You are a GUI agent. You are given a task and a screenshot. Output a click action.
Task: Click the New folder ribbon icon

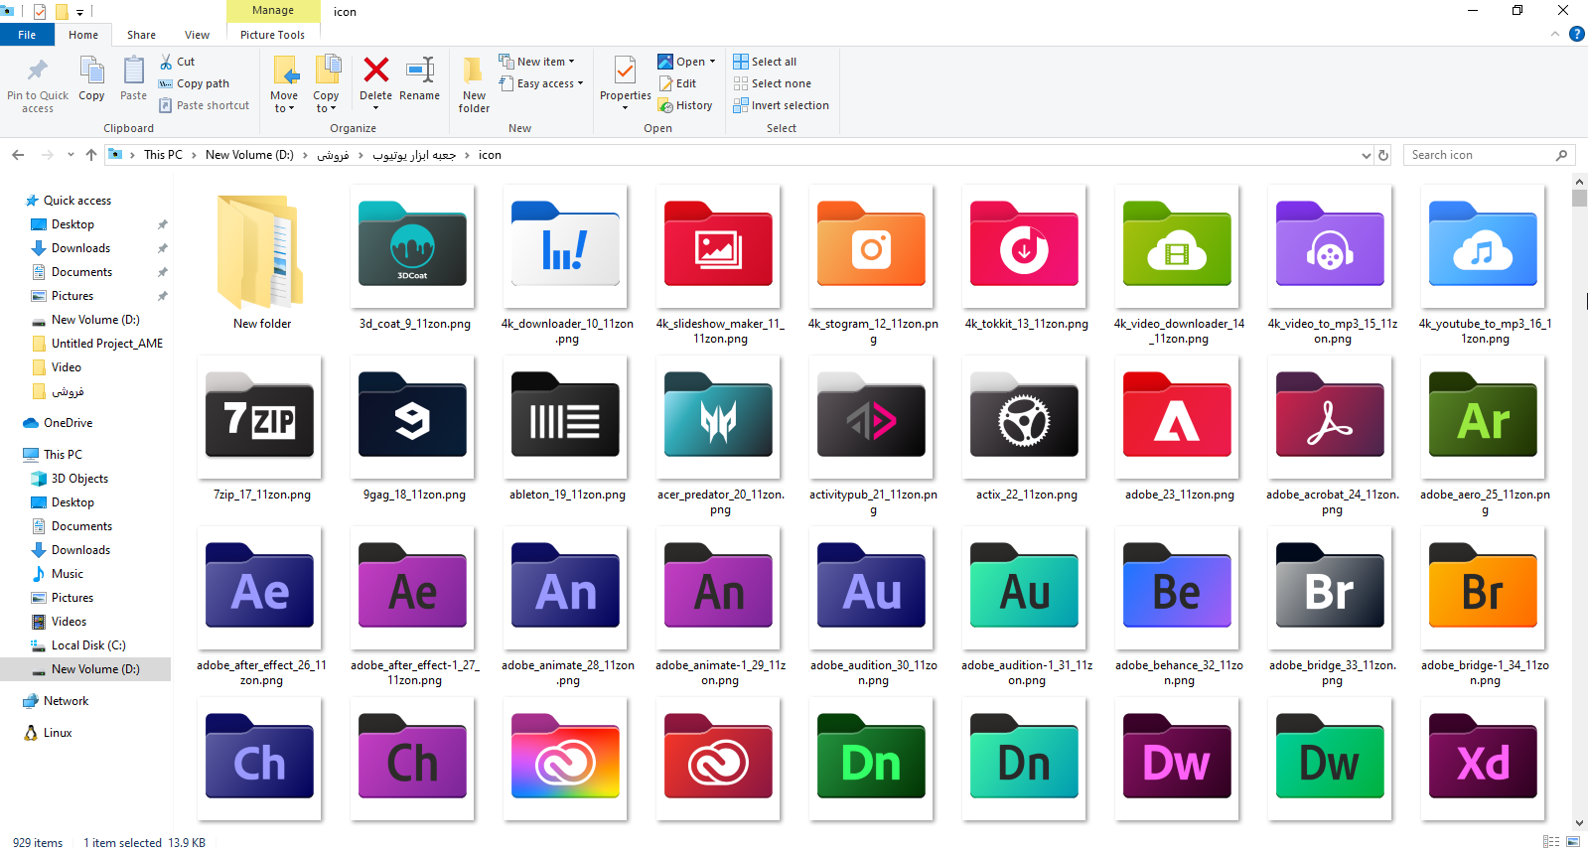474,71
